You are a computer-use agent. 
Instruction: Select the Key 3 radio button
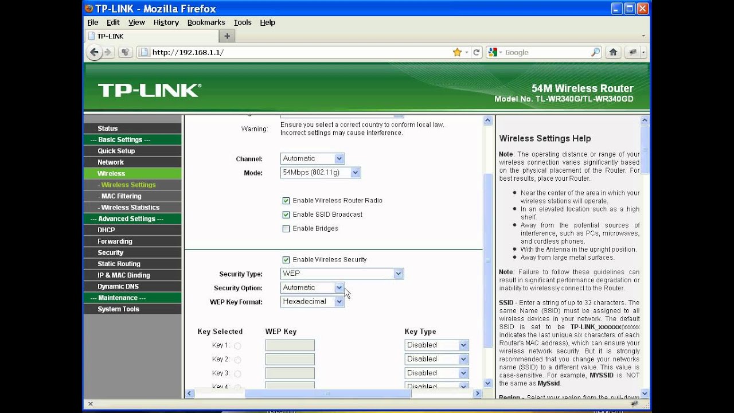tap(237, 374)
